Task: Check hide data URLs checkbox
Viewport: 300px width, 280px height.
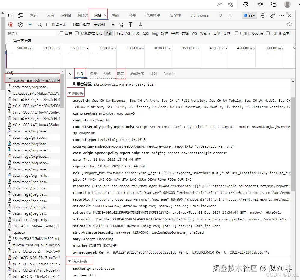Action: (77, 33)
